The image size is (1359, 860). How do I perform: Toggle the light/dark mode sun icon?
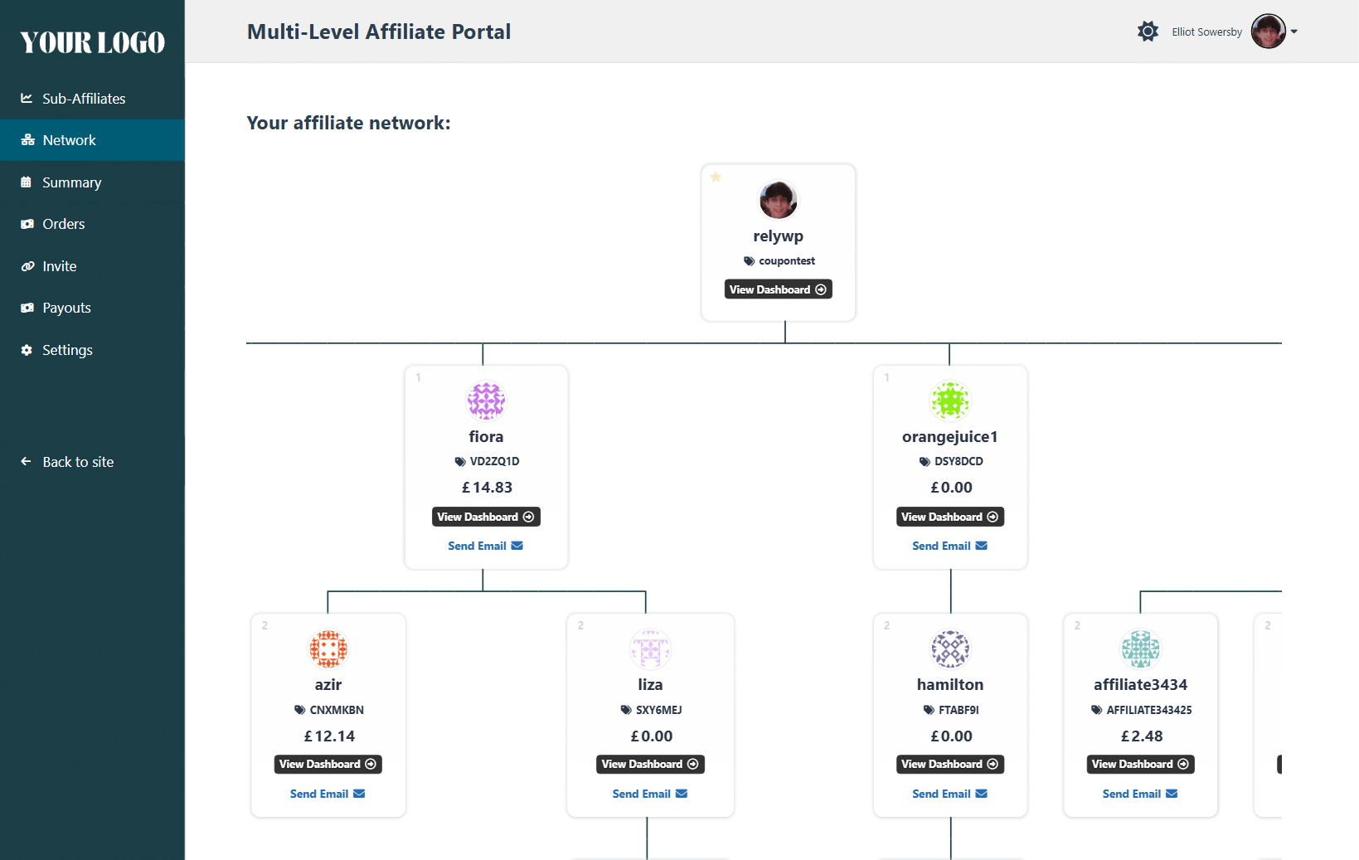[x=1148, y=32]
